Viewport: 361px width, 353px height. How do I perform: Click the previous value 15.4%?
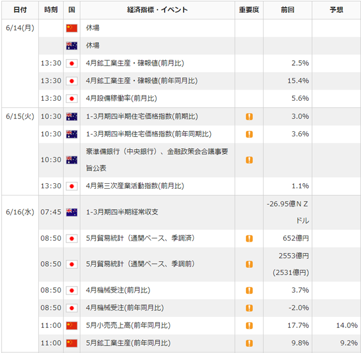coord(298,81)
